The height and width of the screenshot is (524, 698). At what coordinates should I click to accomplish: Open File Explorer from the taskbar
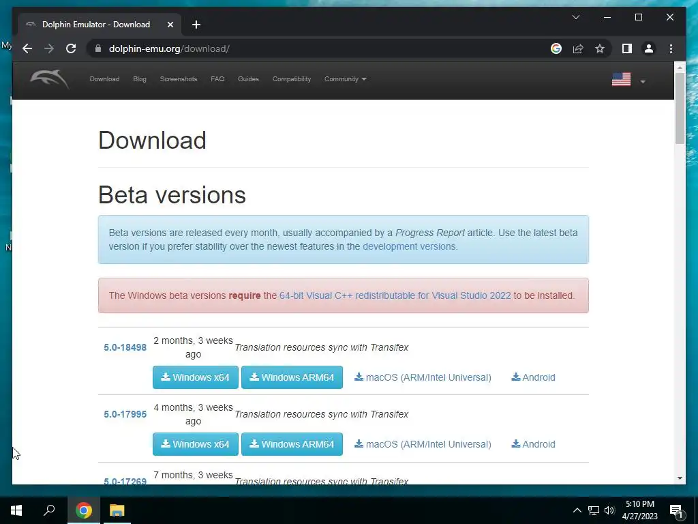pyautogui.click(x=117, y=510)
